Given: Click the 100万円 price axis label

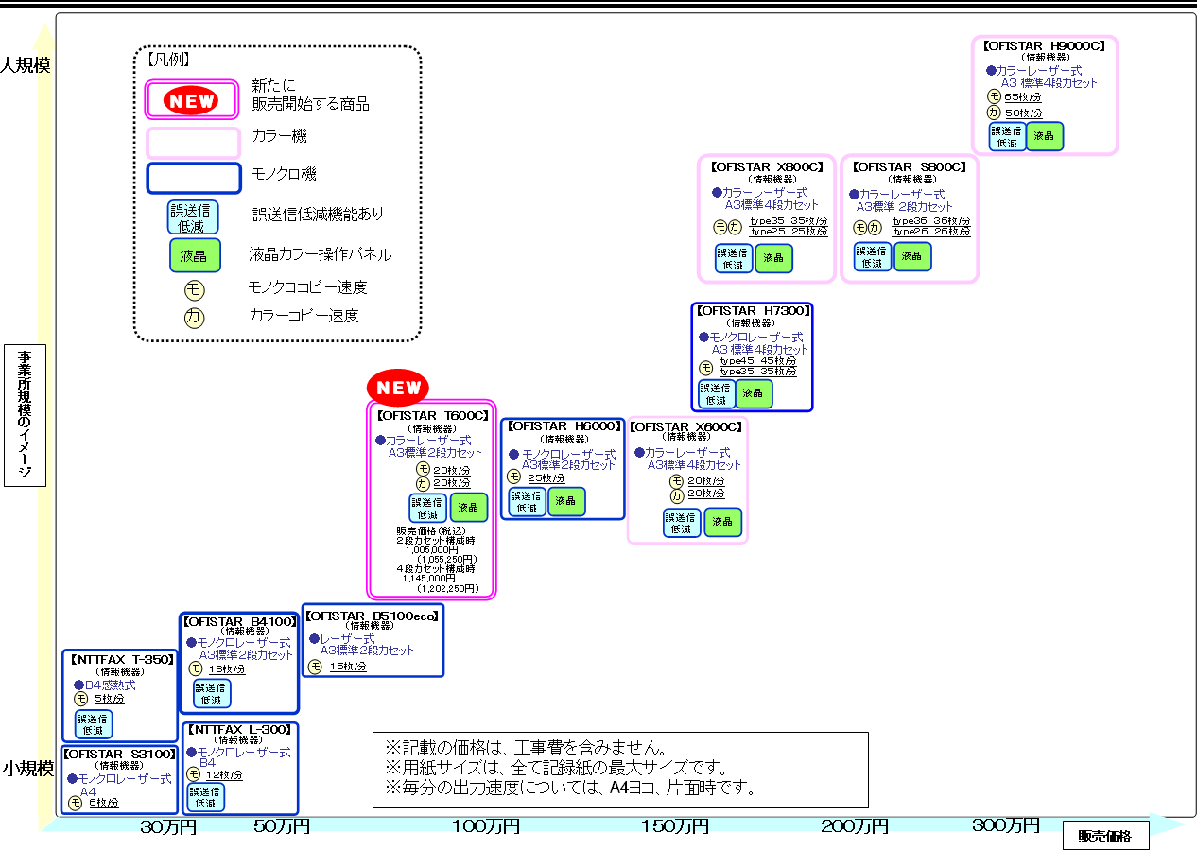Looking at the screenshot, I should click(486, 827).
